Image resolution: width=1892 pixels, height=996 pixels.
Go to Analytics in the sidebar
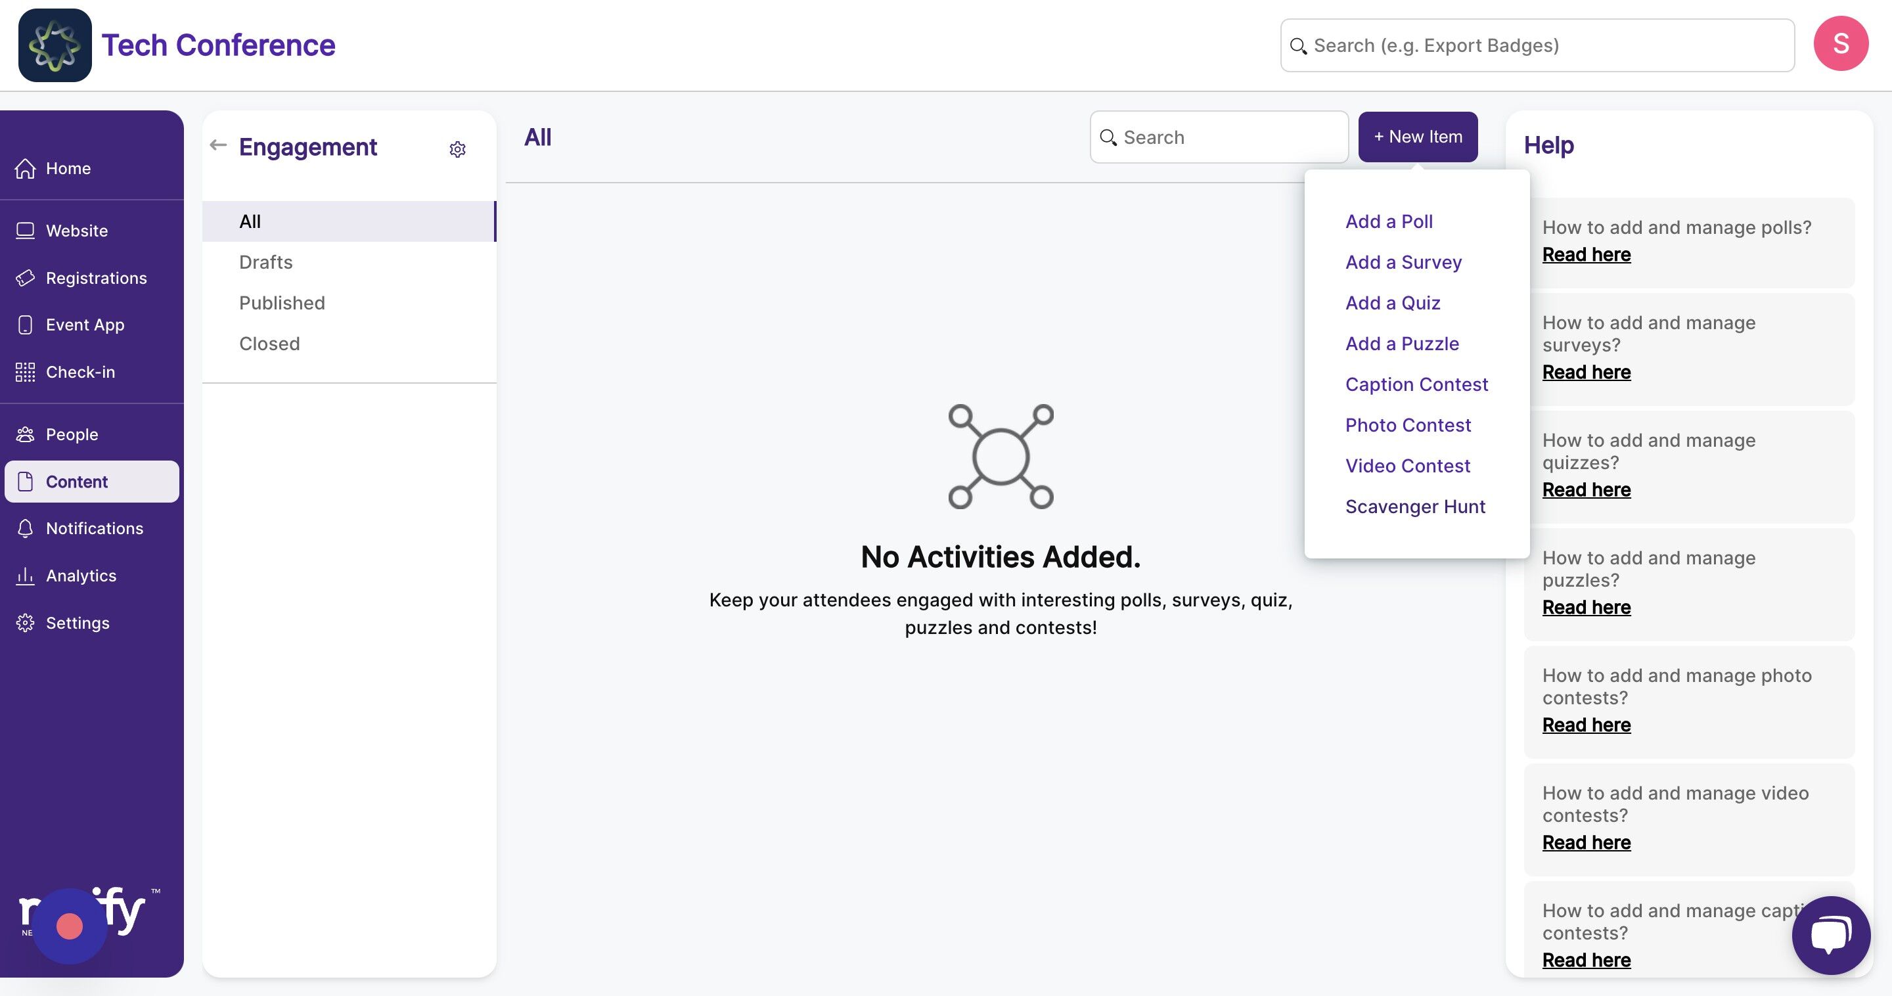point(81,575)
